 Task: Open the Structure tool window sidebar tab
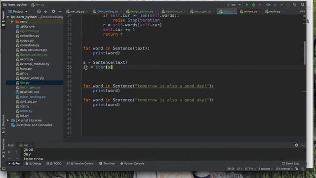click(x=3, y=124)
